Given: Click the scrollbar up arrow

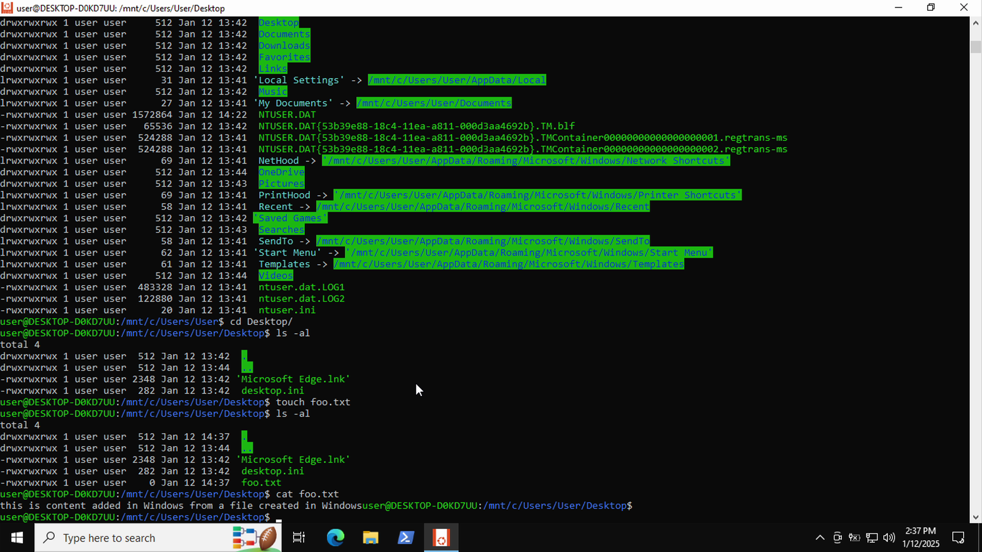Looking at the screenshot, I should [975, 23].
